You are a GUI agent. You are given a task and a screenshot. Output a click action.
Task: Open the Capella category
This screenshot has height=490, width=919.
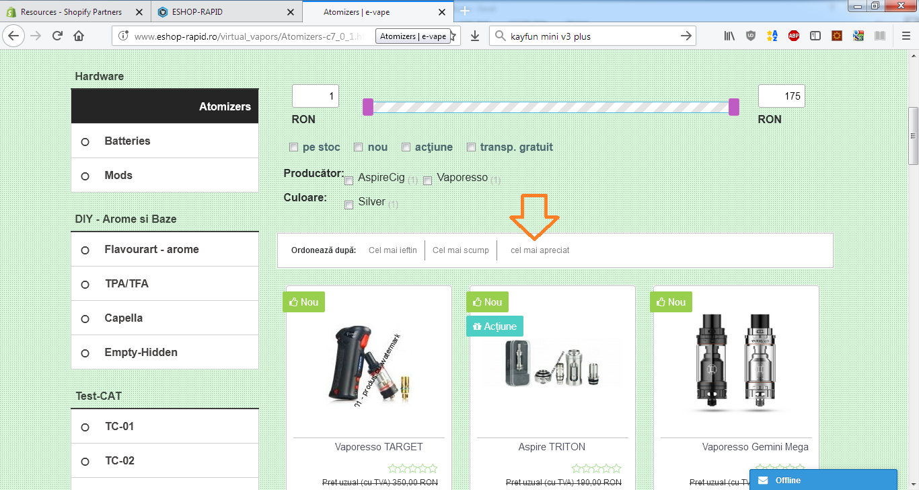165,318
